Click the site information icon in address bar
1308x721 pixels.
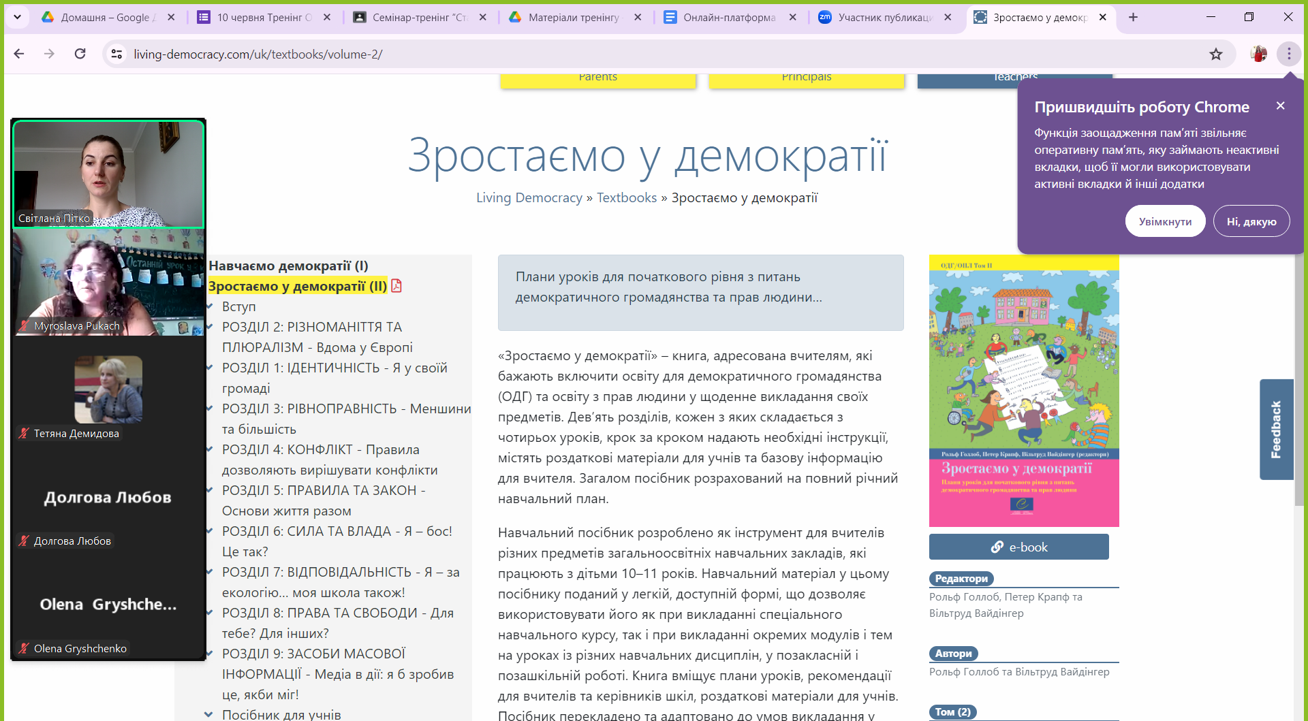(x=116, y=54)
